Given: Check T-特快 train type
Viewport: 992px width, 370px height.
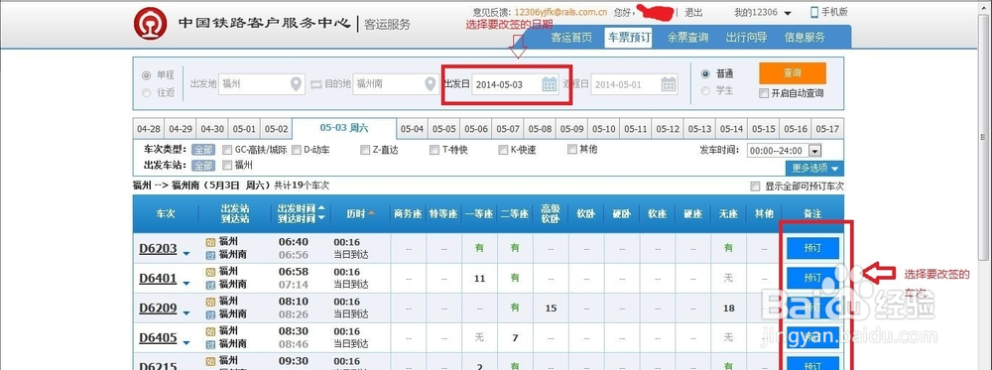Looking at the screenshot, I should coord(434,151).
